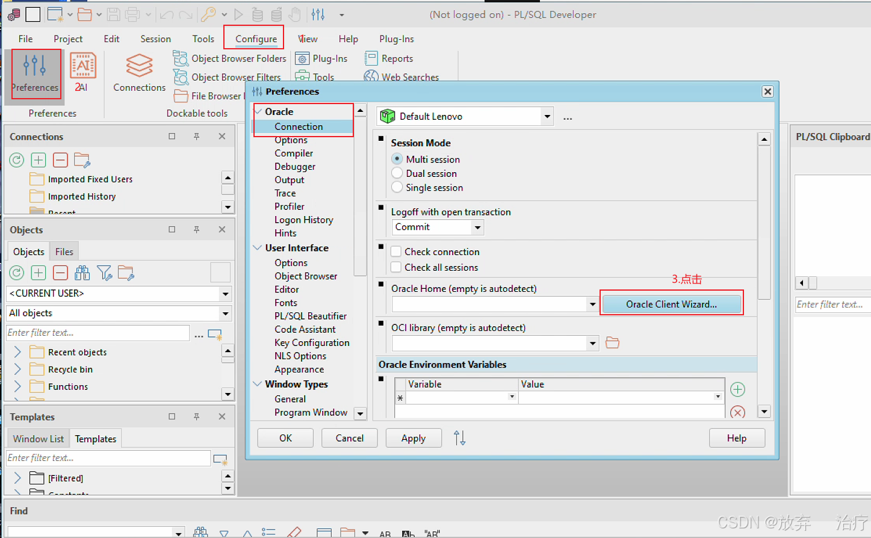The image size is (871, 538).
Task: Enable the Check connection checkbox
Action: (395, 252)
